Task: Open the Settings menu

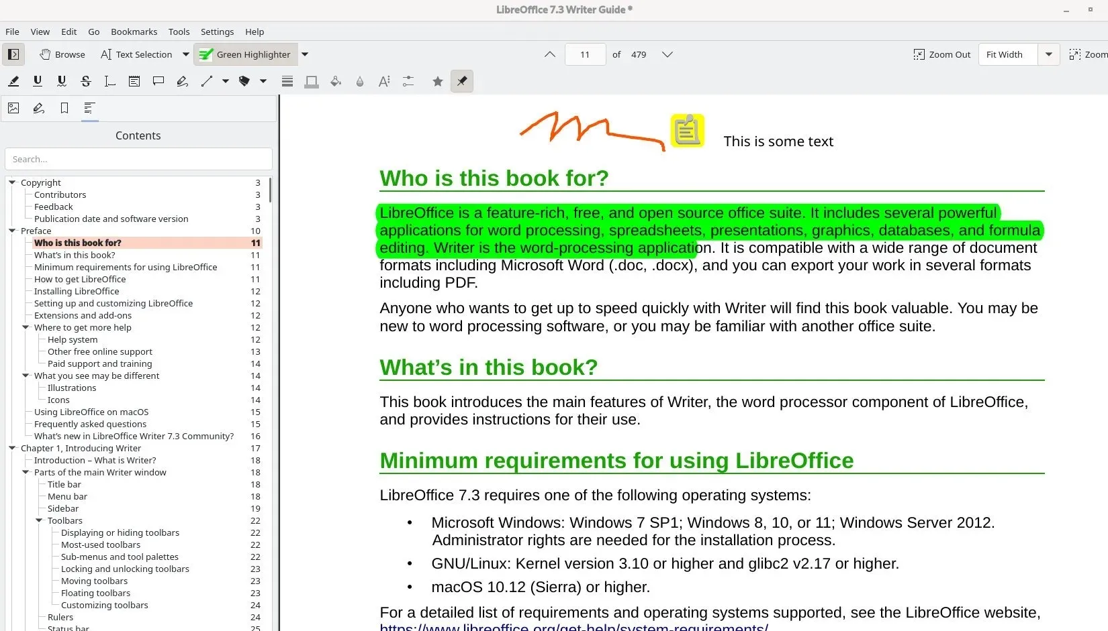Action: click(217, 32)
